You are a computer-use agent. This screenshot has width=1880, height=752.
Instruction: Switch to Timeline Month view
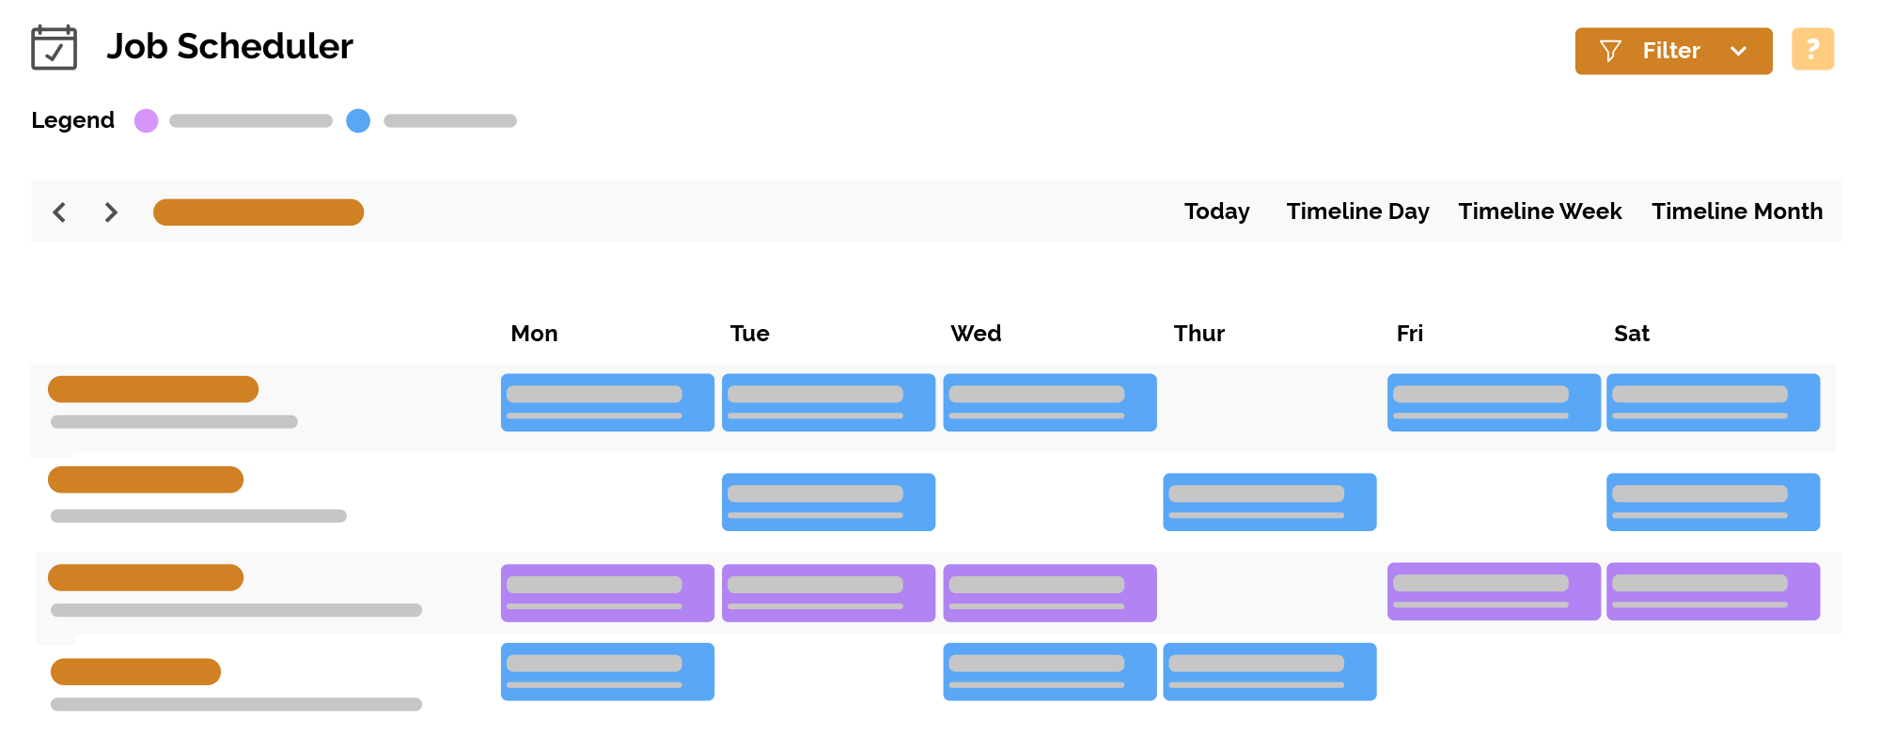[1737, 211]
